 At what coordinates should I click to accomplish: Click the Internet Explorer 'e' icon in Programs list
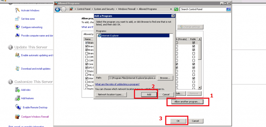tap(99, 36)
